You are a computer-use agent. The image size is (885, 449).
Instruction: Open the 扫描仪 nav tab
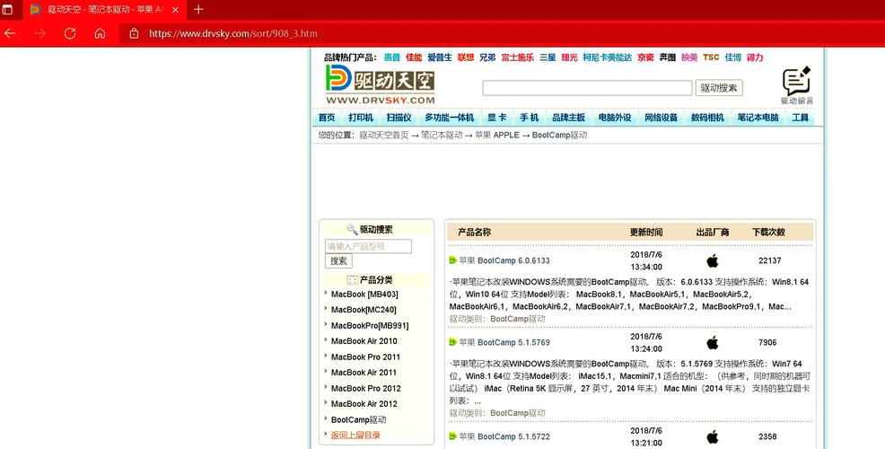(x=399, y=118)
